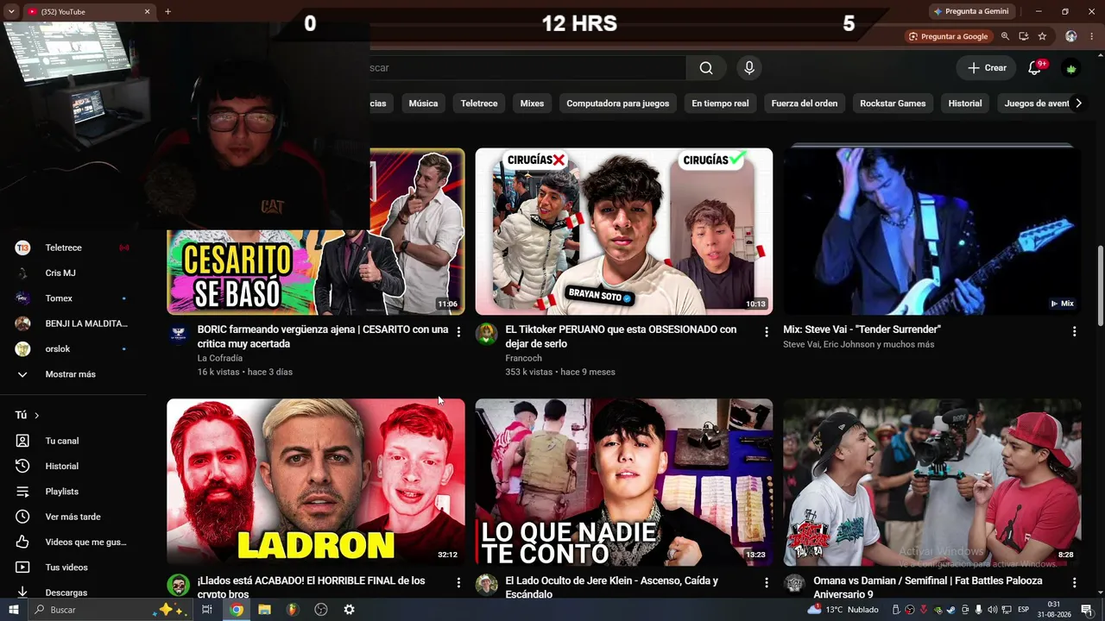Image resolution: width=1105 pixels, height=621 pixels.
Task: Select the Rockstar Games chip
Action: (893, 103)
